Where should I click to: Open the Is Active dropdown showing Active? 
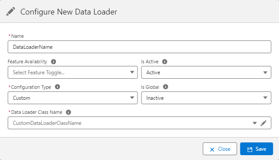pos(206,72)
